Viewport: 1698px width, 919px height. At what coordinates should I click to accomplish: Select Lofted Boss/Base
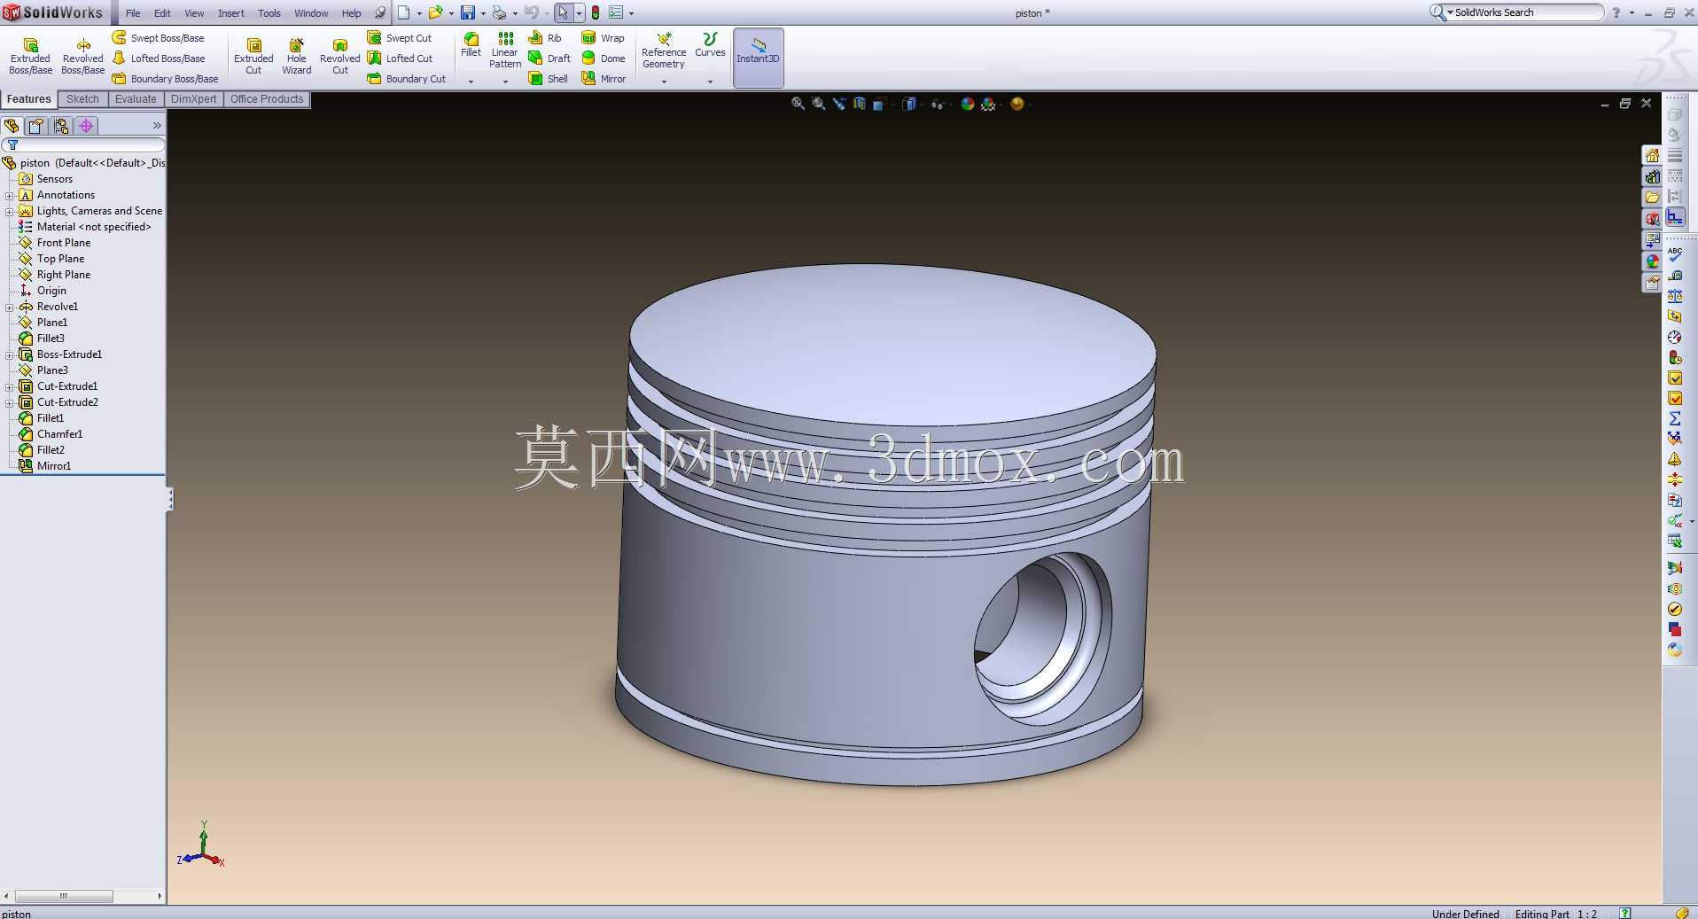pyautogui.click(x=159, y=58)
